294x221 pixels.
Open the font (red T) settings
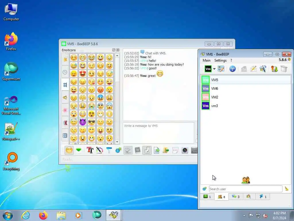[90, 150]
